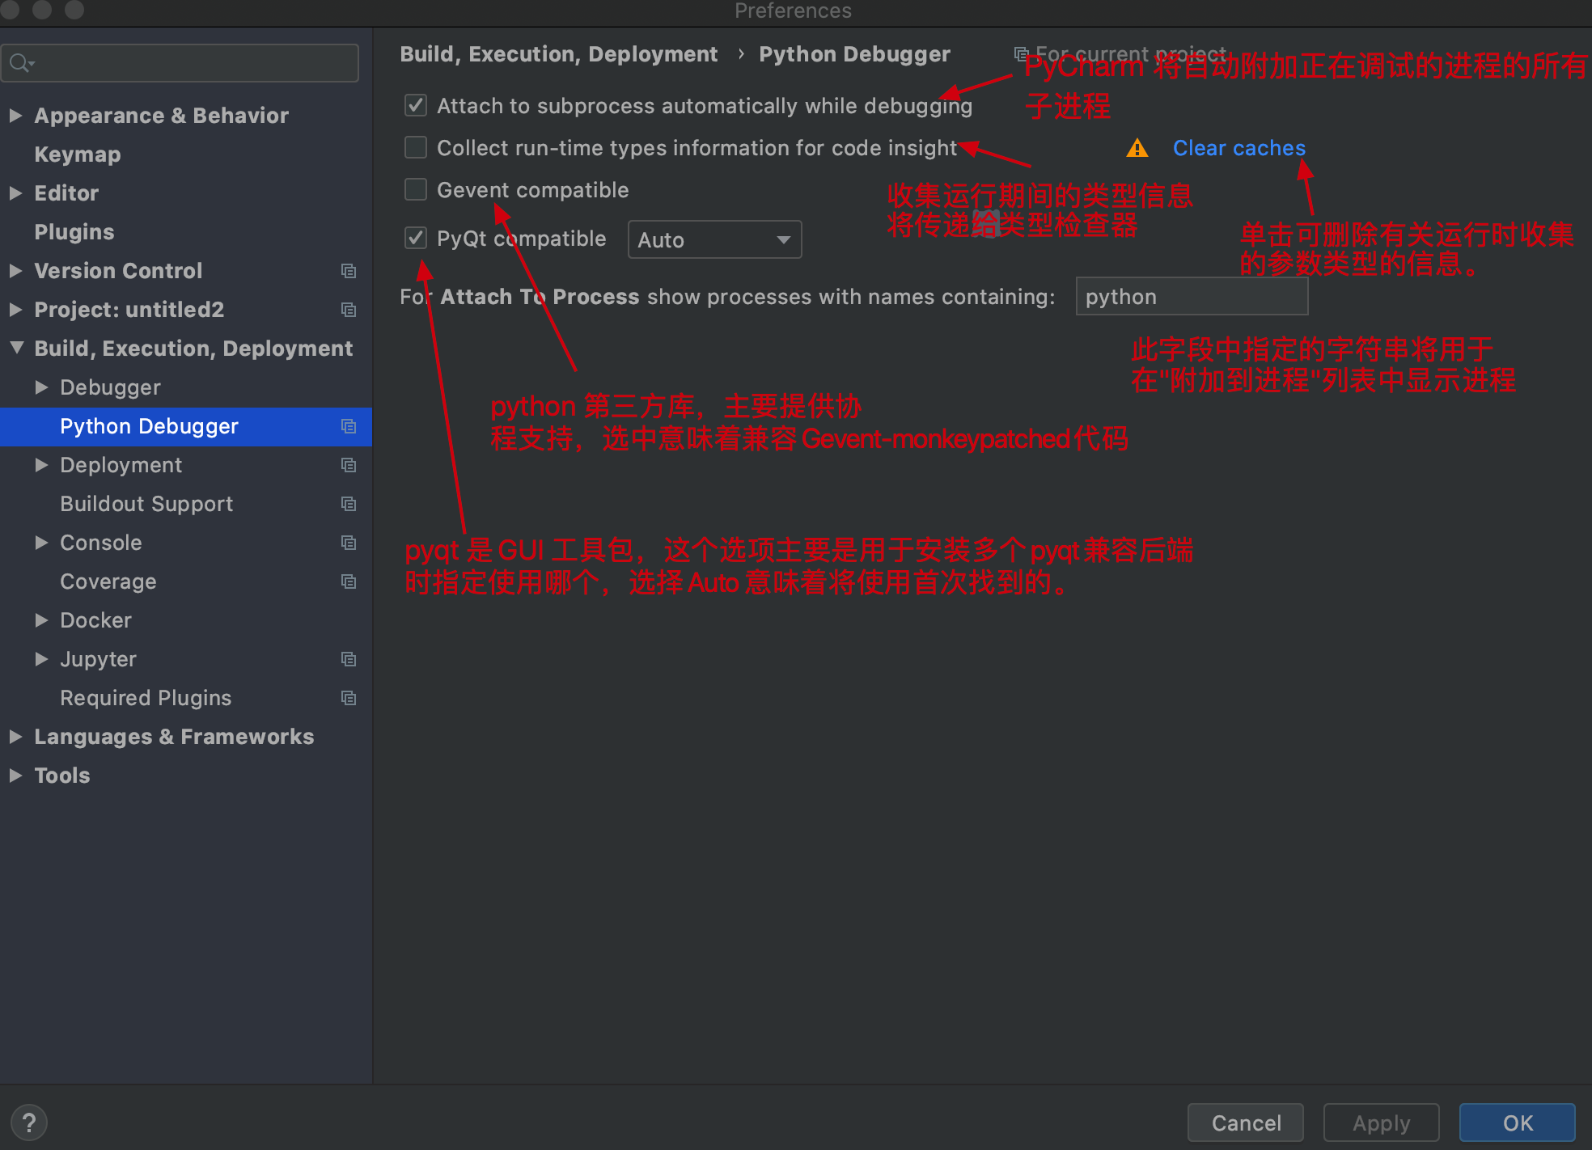Click project-level icon beside Python Debugger
This screenshot has width=1592, height=1150.
click(349, 426)
